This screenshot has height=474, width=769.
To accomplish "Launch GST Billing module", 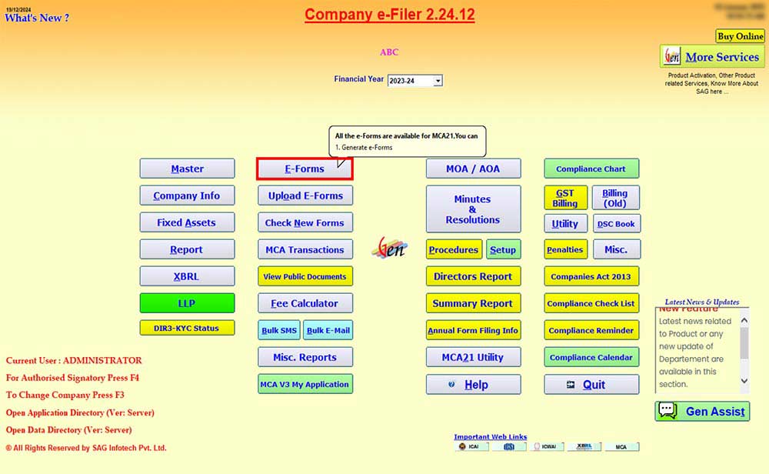I will tap(565, 198).
